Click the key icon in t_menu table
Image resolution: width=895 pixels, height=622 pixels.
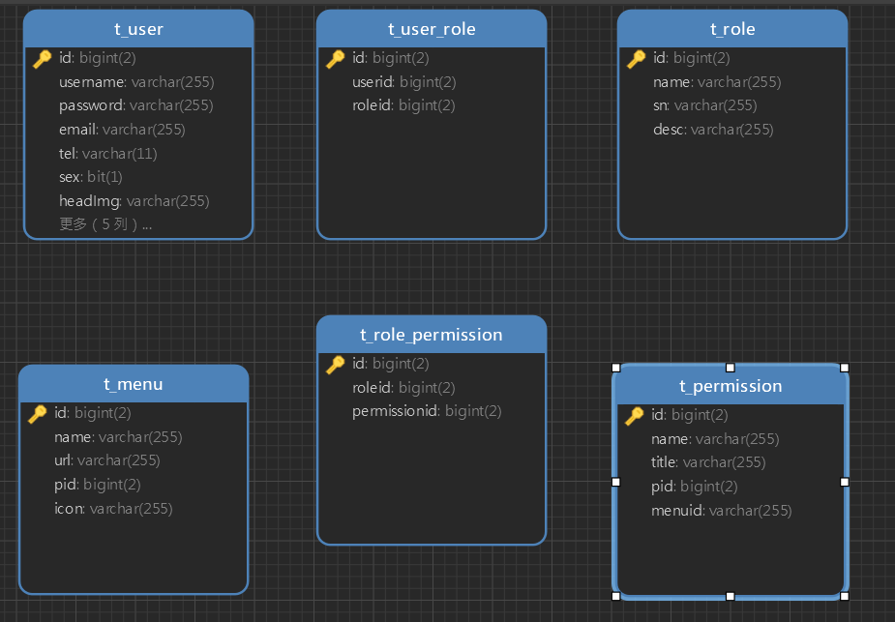pyautogui.click(x=37, y=414)
